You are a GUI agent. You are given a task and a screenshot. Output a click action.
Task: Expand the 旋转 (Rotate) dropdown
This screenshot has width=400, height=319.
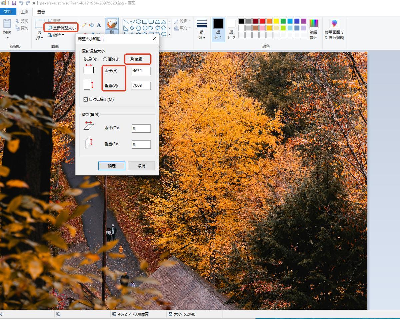(63, 35)
